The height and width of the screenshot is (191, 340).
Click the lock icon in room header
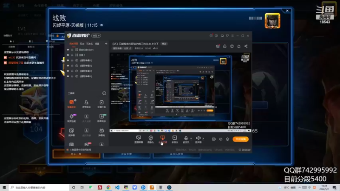click(x=225, y=46)
